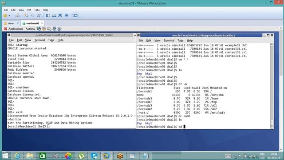Open the snapshot manager icon
The height and width of the screenshot is (160, 284).
[39, 16]
